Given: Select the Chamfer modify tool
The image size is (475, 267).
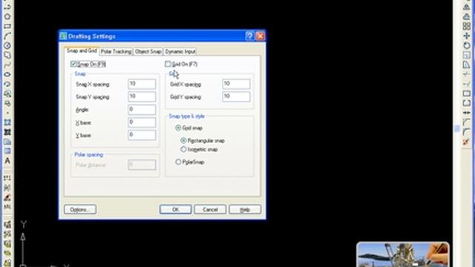Looking at the screenshot, I should 467,122.
